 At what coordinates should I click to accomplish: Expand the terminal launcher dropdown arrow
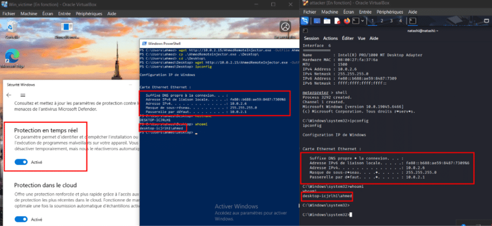(363, 21)
